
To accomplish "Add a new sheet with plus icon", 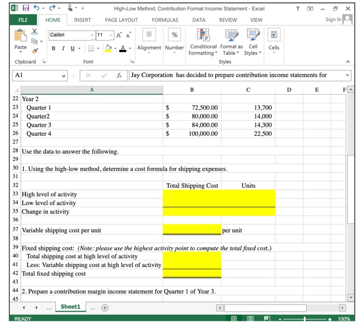I will (105, 308).
